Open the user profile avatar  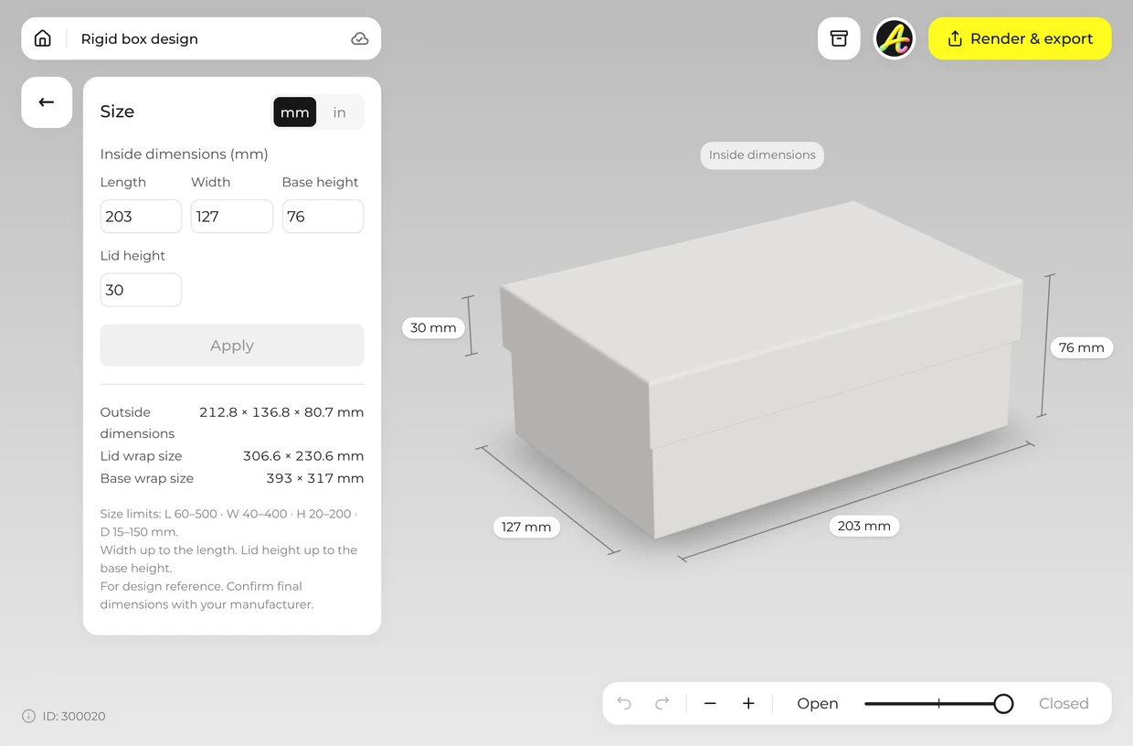(x=895, y=38)
